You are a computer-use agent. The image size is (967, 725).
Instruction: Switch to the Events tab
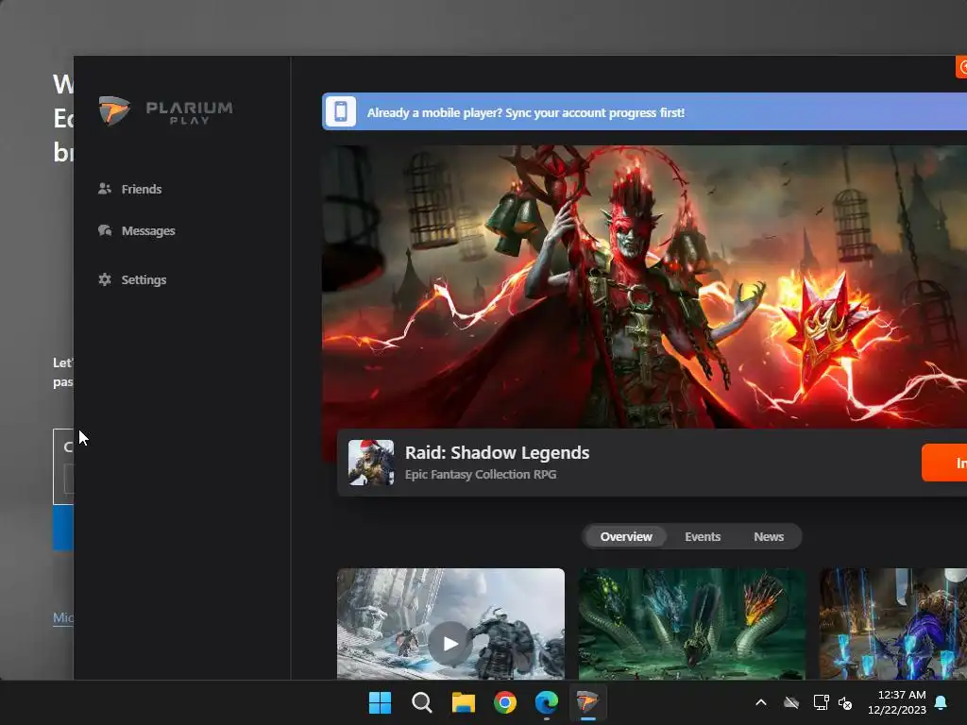[x=703, y=536]
